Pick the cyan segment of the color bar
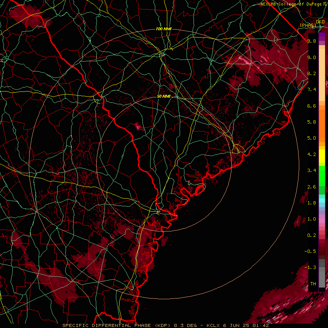This screenshot has height=328, width=328. pos(322,200)
